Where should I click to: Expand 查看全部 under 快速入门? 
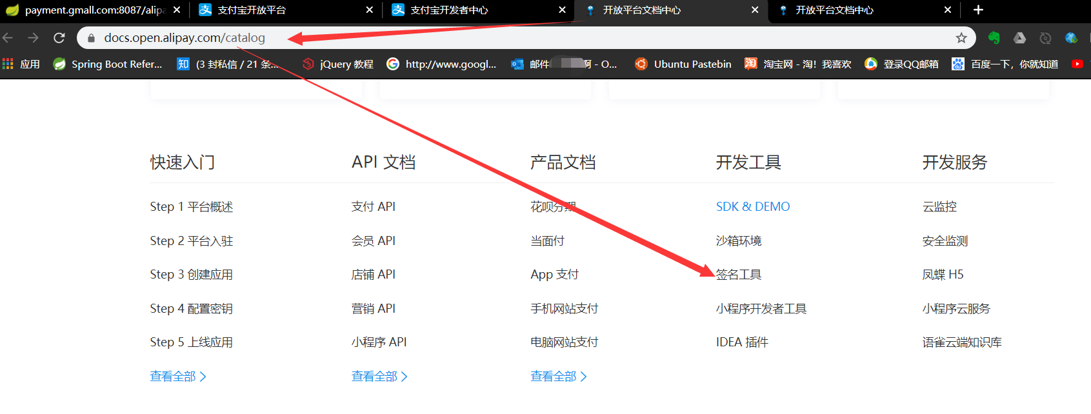click(178, 377)
